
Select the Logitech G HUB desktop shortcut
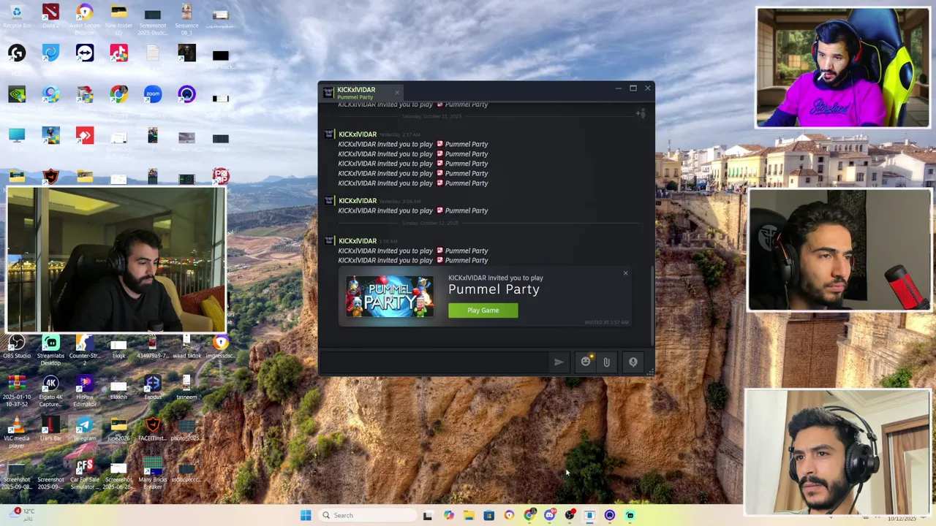17,53
